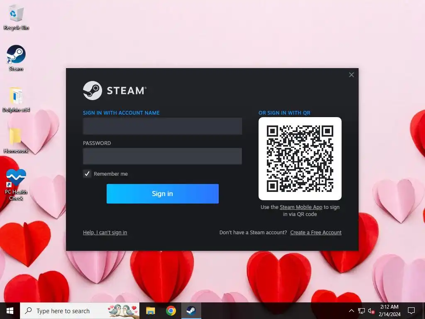This screenshot has width=425, height=319.
Task: Click the lovebirds search highlight icon
Action: pyautogui.click(x=123, y=311)
